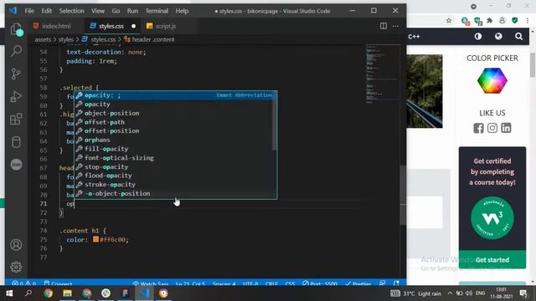Screen dimensions: 536x301
Task: Click the green shield extension icon in Chrome
Action: click(x=515, y=21)
